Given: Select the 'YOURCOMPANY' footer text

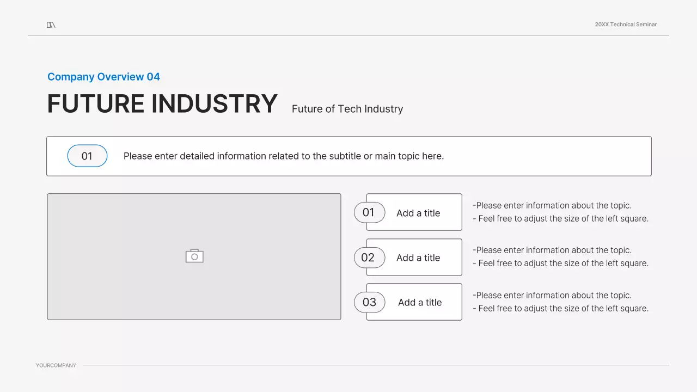Looking at the screenshot, I should (56, 365).
